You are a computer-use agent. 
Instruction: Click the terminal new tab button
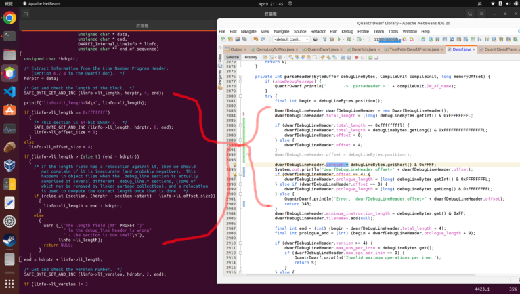point(26,14)
